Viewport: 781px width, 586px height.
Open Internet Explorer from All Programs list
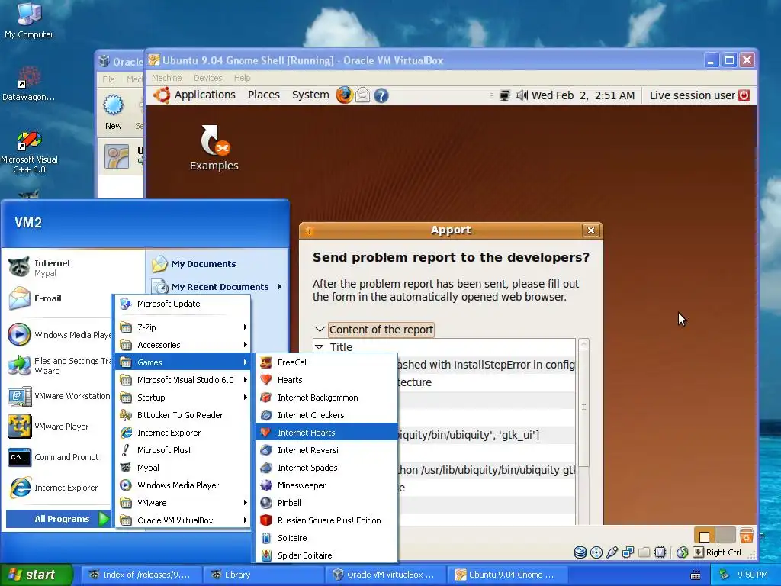pos(183,432)
